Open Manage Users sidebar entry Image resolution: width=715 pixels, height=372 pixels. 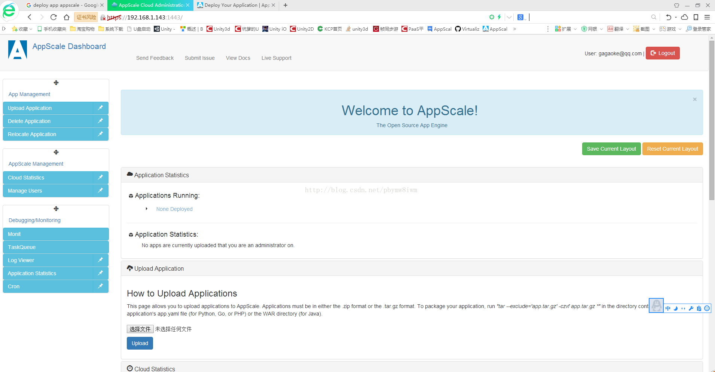[x=48, y=191]
